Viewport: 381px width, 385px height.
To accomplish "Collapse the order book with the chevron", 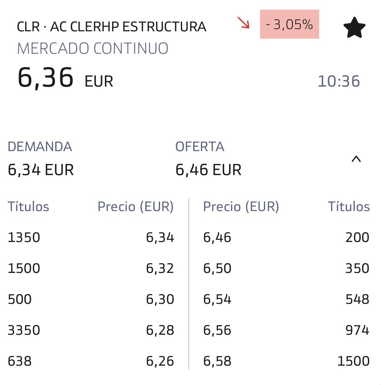I will click(x=355, y=159).
